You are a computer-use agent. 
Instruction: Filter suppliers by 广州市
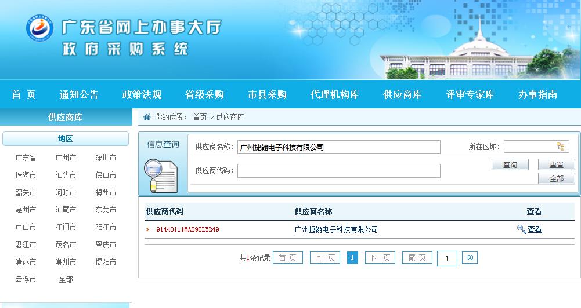tap(66, 158)
